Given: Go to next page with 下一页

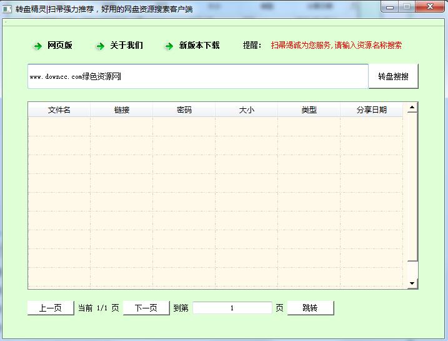Looking at the screenshot, I should click(146, 308).
